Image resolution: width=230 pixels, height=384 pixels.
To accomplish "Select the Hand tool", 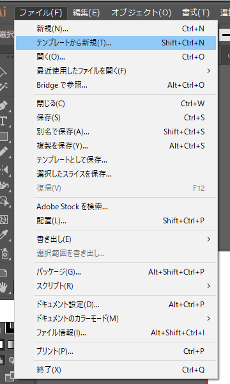I will coord(4,287).
